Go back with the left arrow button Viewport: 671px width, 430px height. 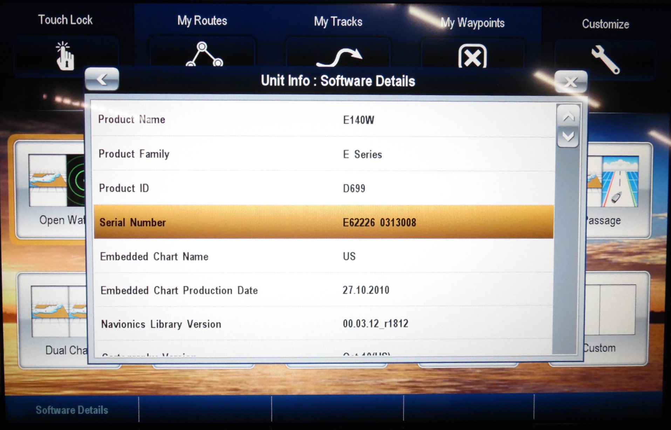102,79
